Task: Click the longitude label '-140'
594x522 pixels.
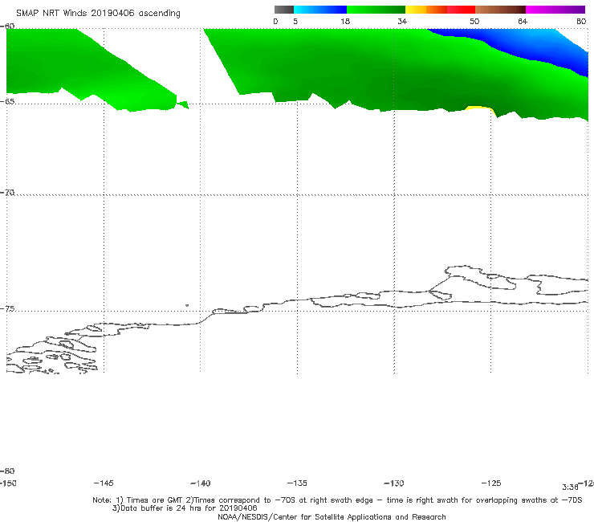Action: point(201,483)
